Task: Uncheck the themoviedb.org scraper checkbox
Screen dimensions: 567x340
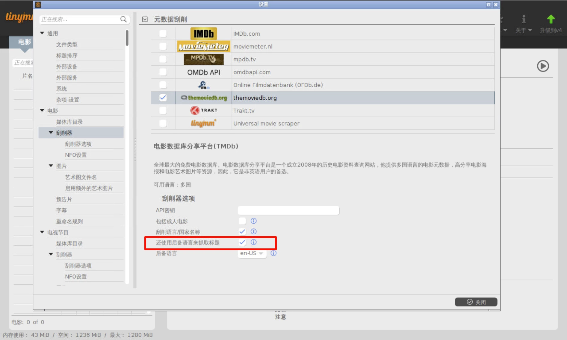Action: 163,98
